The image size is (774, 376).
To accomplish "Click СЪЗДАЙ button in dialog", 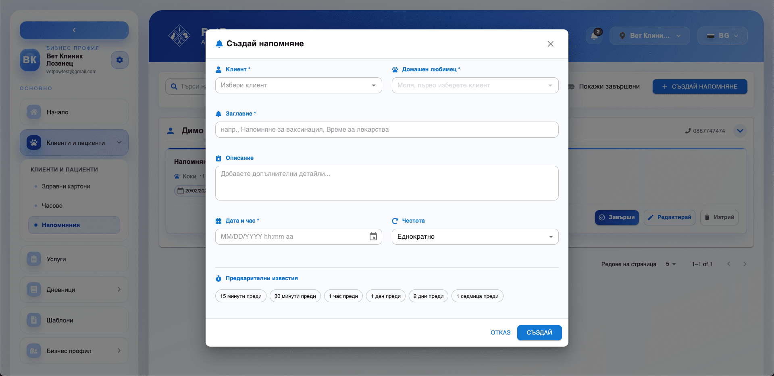I will click(x=539, y=333).
